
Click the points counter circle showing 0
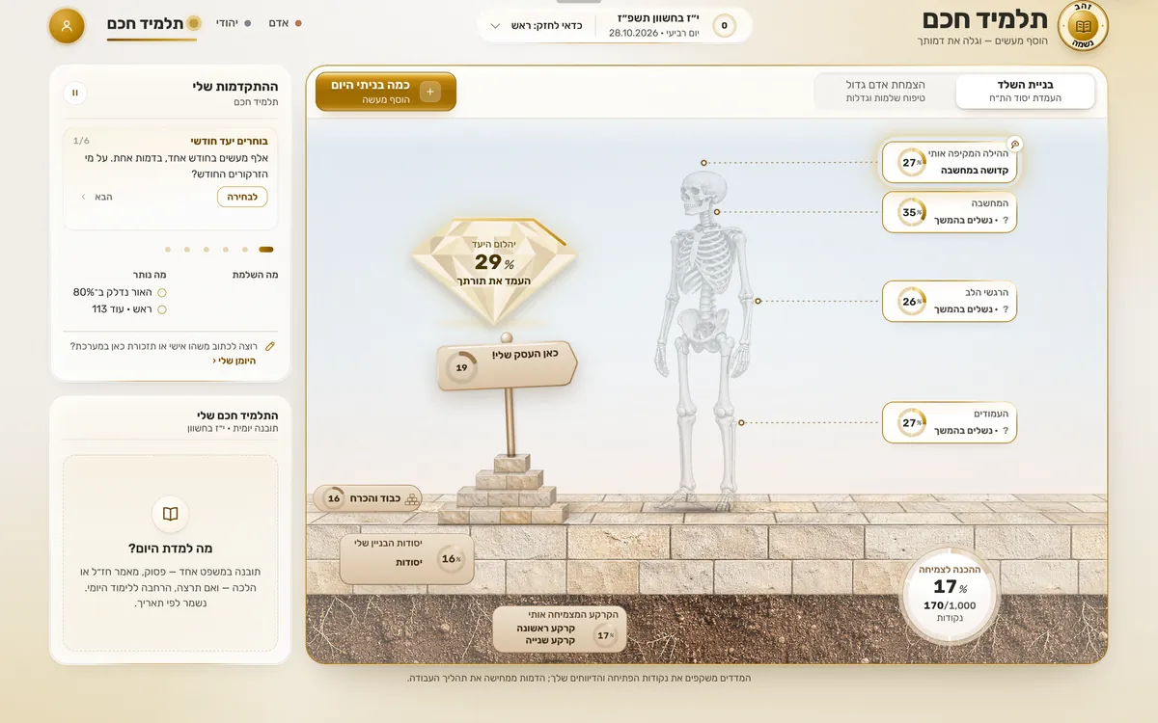tap(724, 26)
